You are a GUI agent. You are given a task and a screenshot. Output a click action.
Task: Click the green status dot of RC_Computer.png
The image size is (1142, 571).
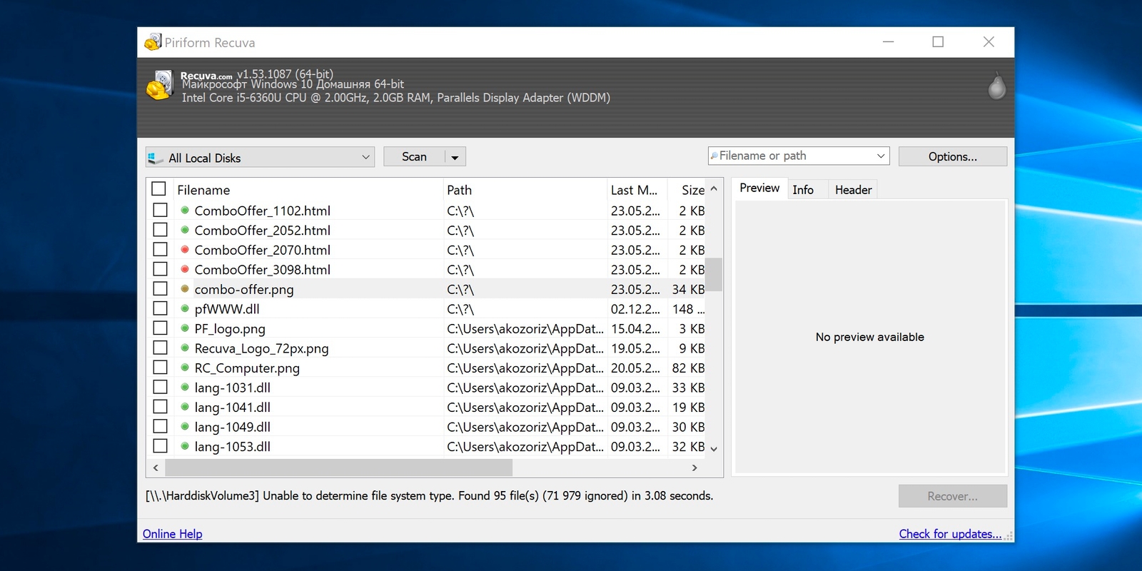coord(185,368)
